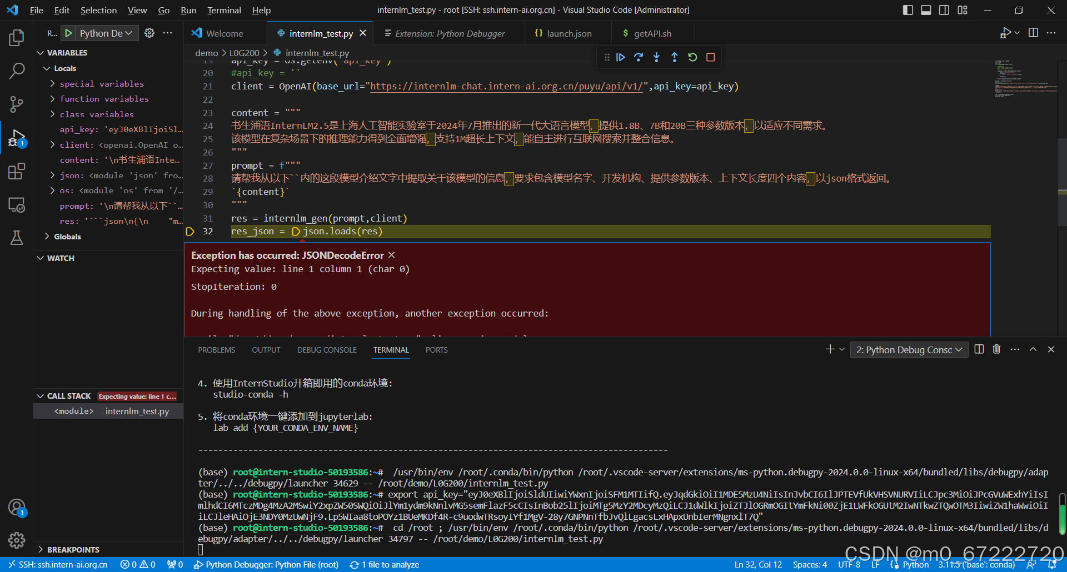Toggle panel layout button in title bar
Viewport: 1067px width, 572px height.
(x=926, y=10)
